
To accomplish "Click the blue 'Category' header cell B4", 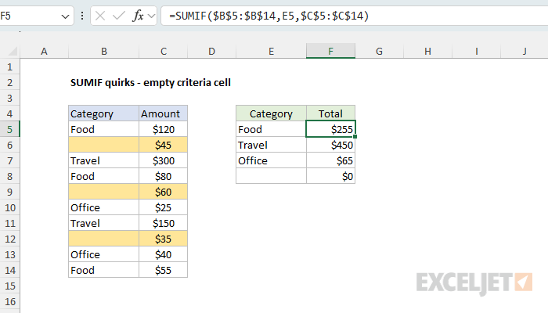I will [x=104, y=113].
